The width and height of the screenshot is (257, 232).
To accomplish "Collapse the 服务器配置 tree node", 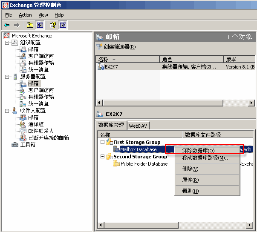I will (7, 77).
